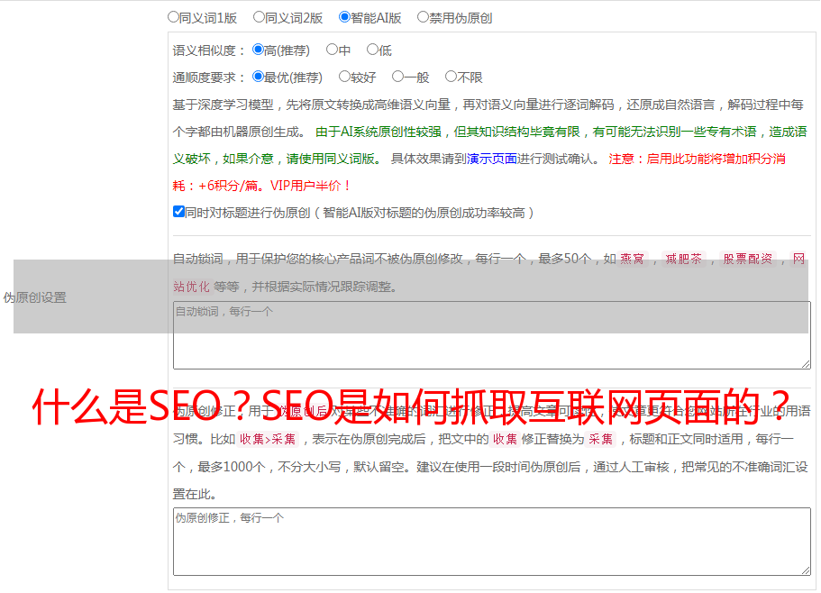Focus the 伪原创修正 text area

click(491, 541)
